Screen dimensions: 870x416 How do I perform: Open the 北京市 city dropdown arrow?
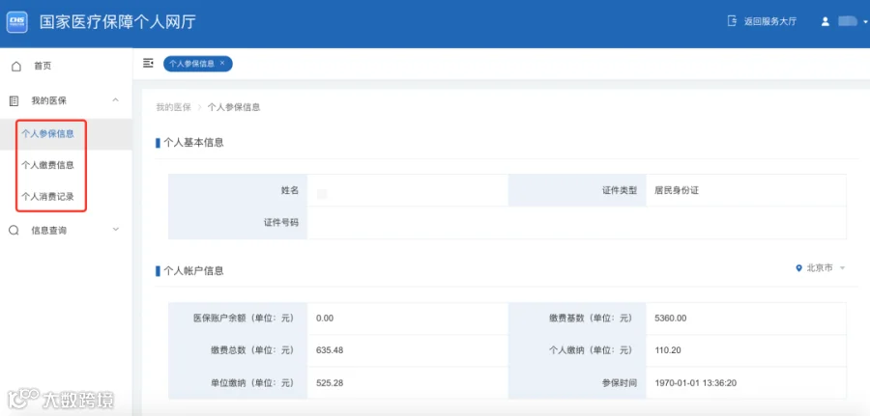(x=842, y=268)
